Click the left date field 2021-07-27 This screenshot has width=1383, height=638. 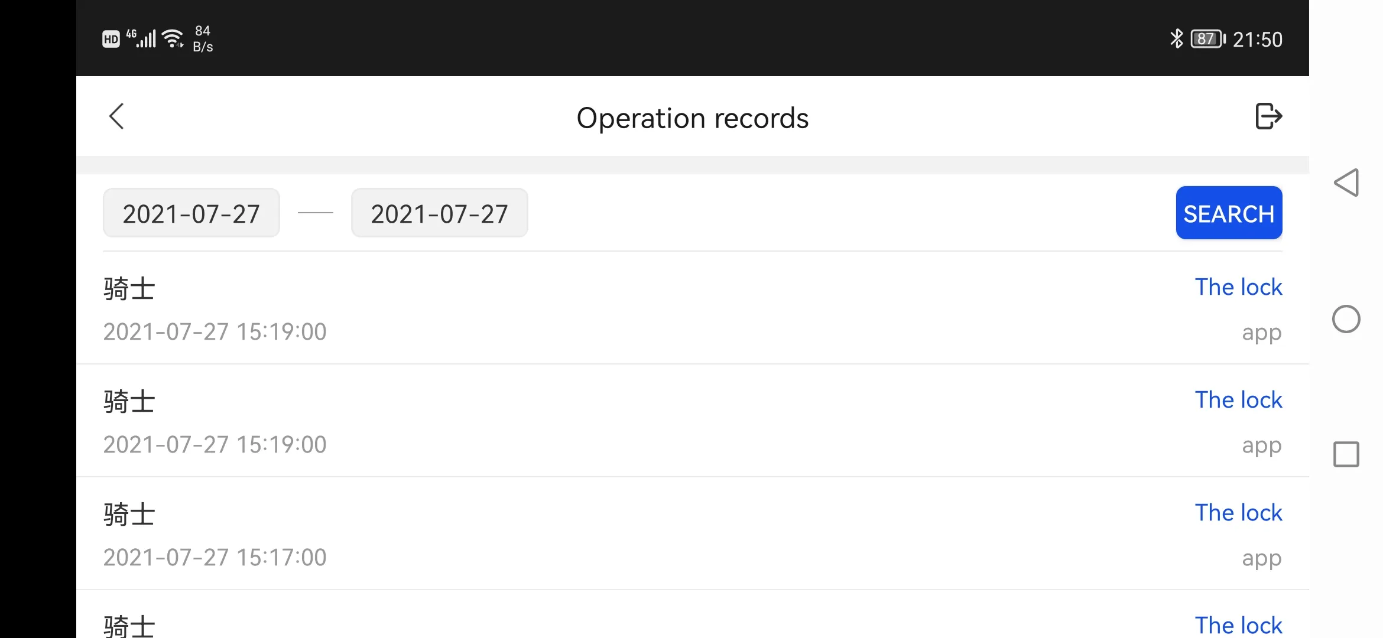[191, 213]
